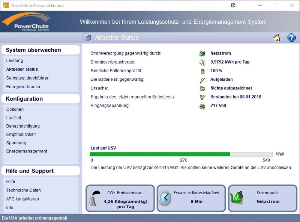Click the PowerChute Personal Edition logo
This screenshot has height=222, width=300.
tap(26, 22)
